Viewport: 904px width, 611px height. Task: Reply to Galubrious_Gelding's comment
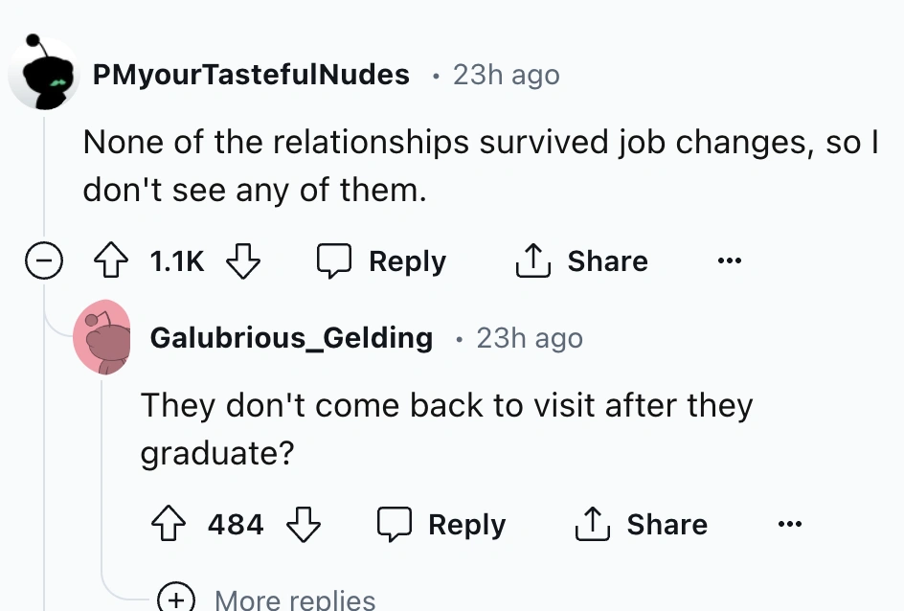pos(441,525)
